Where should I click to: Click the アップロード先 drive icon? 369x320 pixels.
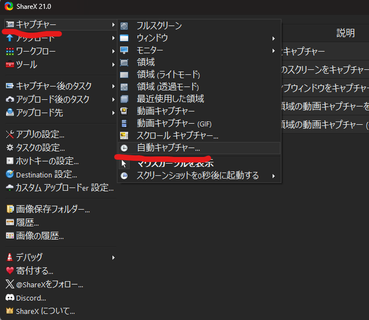coord(9,113)
